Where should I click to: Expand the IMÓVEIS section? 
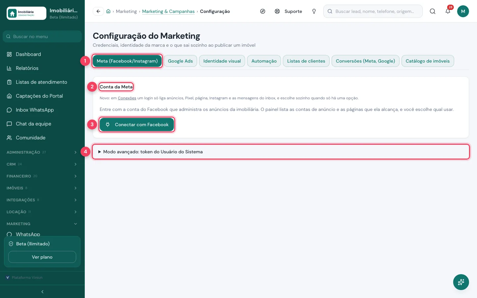pyautogui.click(x=42, y=188)
